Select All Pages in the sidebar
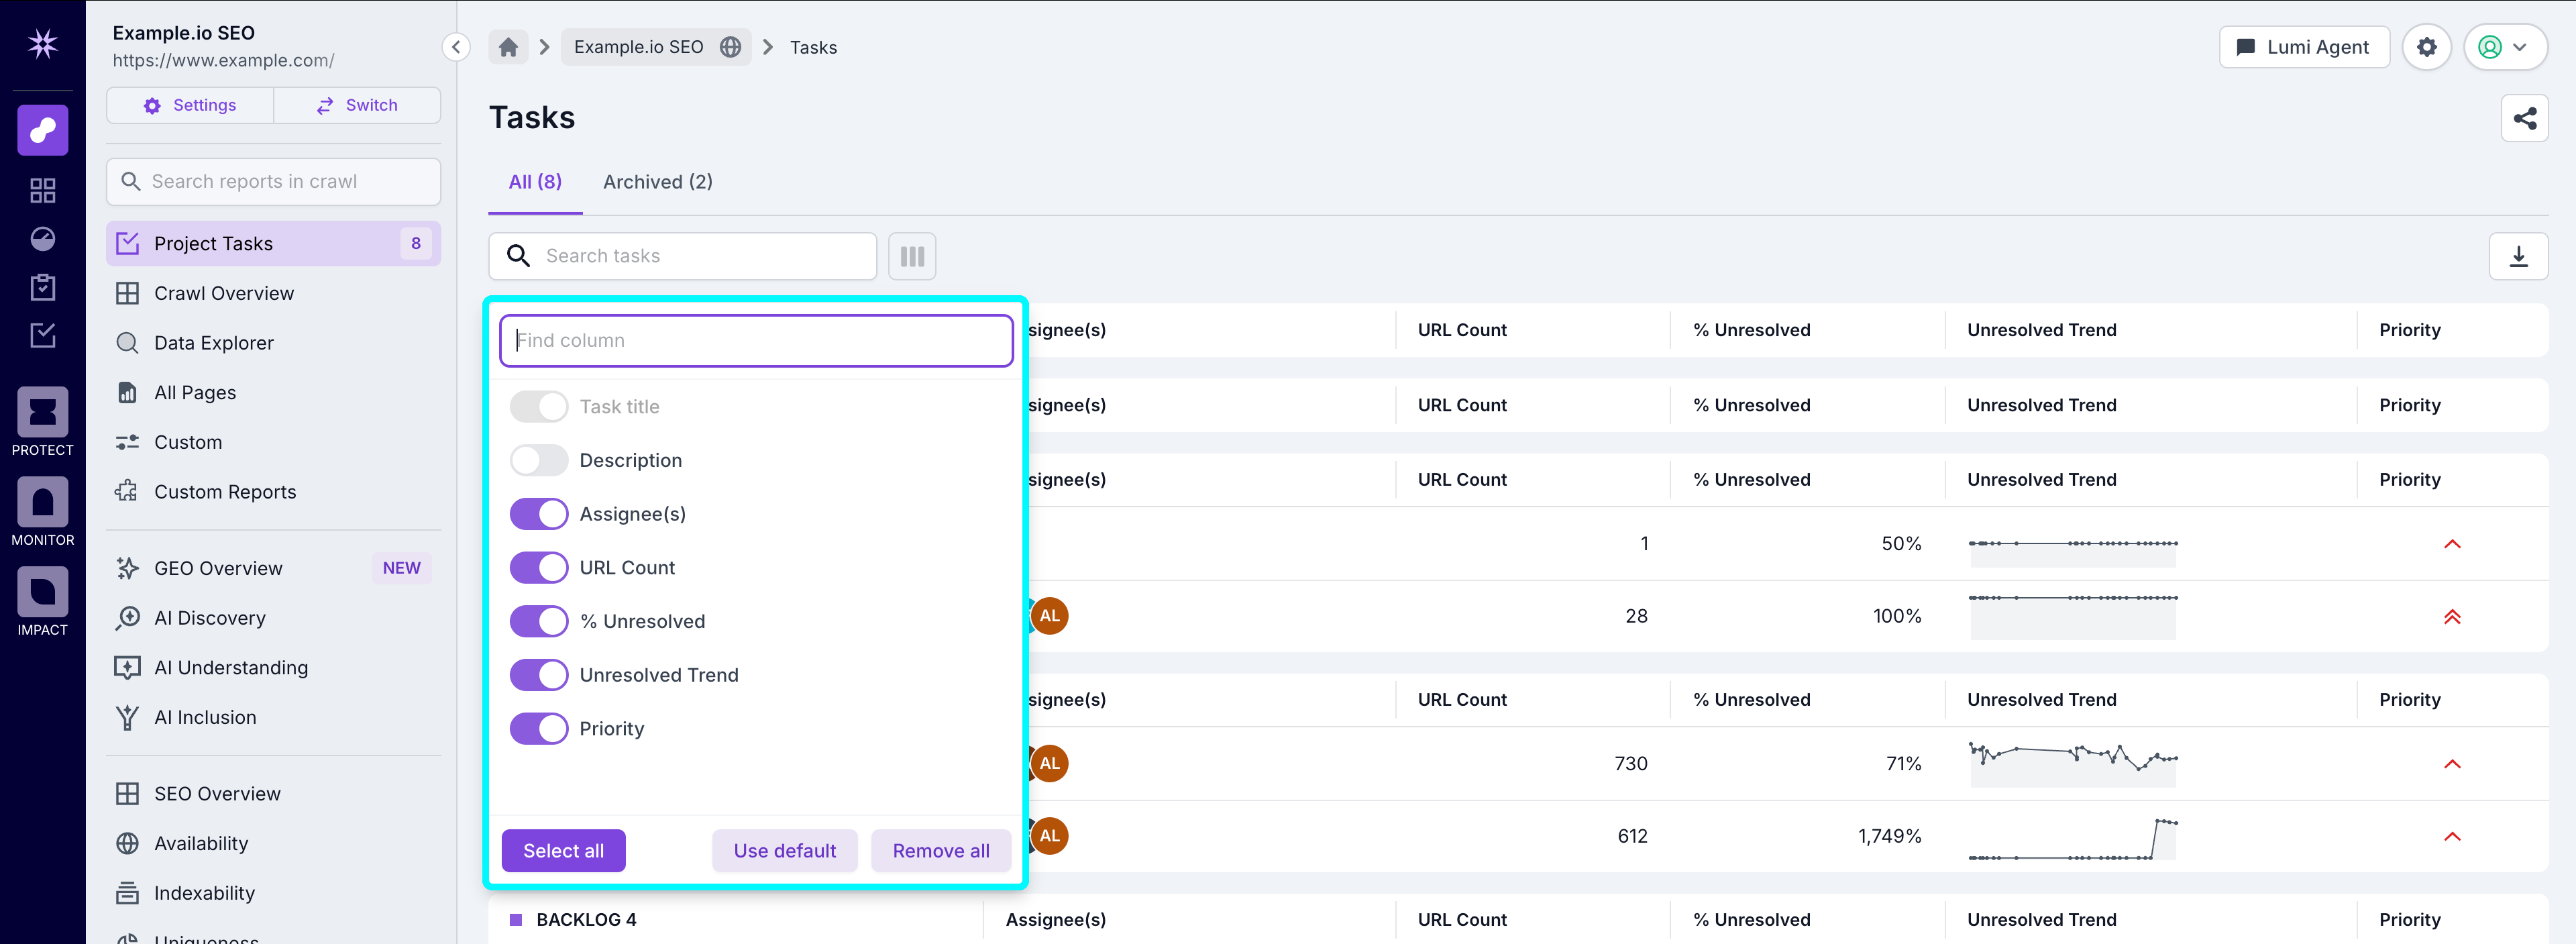 (195, 392)
